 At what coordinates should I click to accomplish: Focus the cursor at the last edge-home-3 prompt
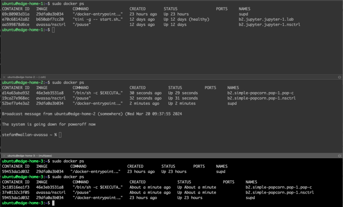tap(54, 203)
